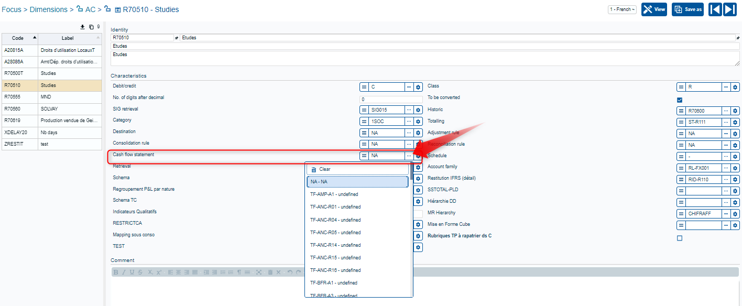Select the ZRESTIT test row
Image resolution: width=742 pixels, height=306 pixels.
click(x=52, y=144)
